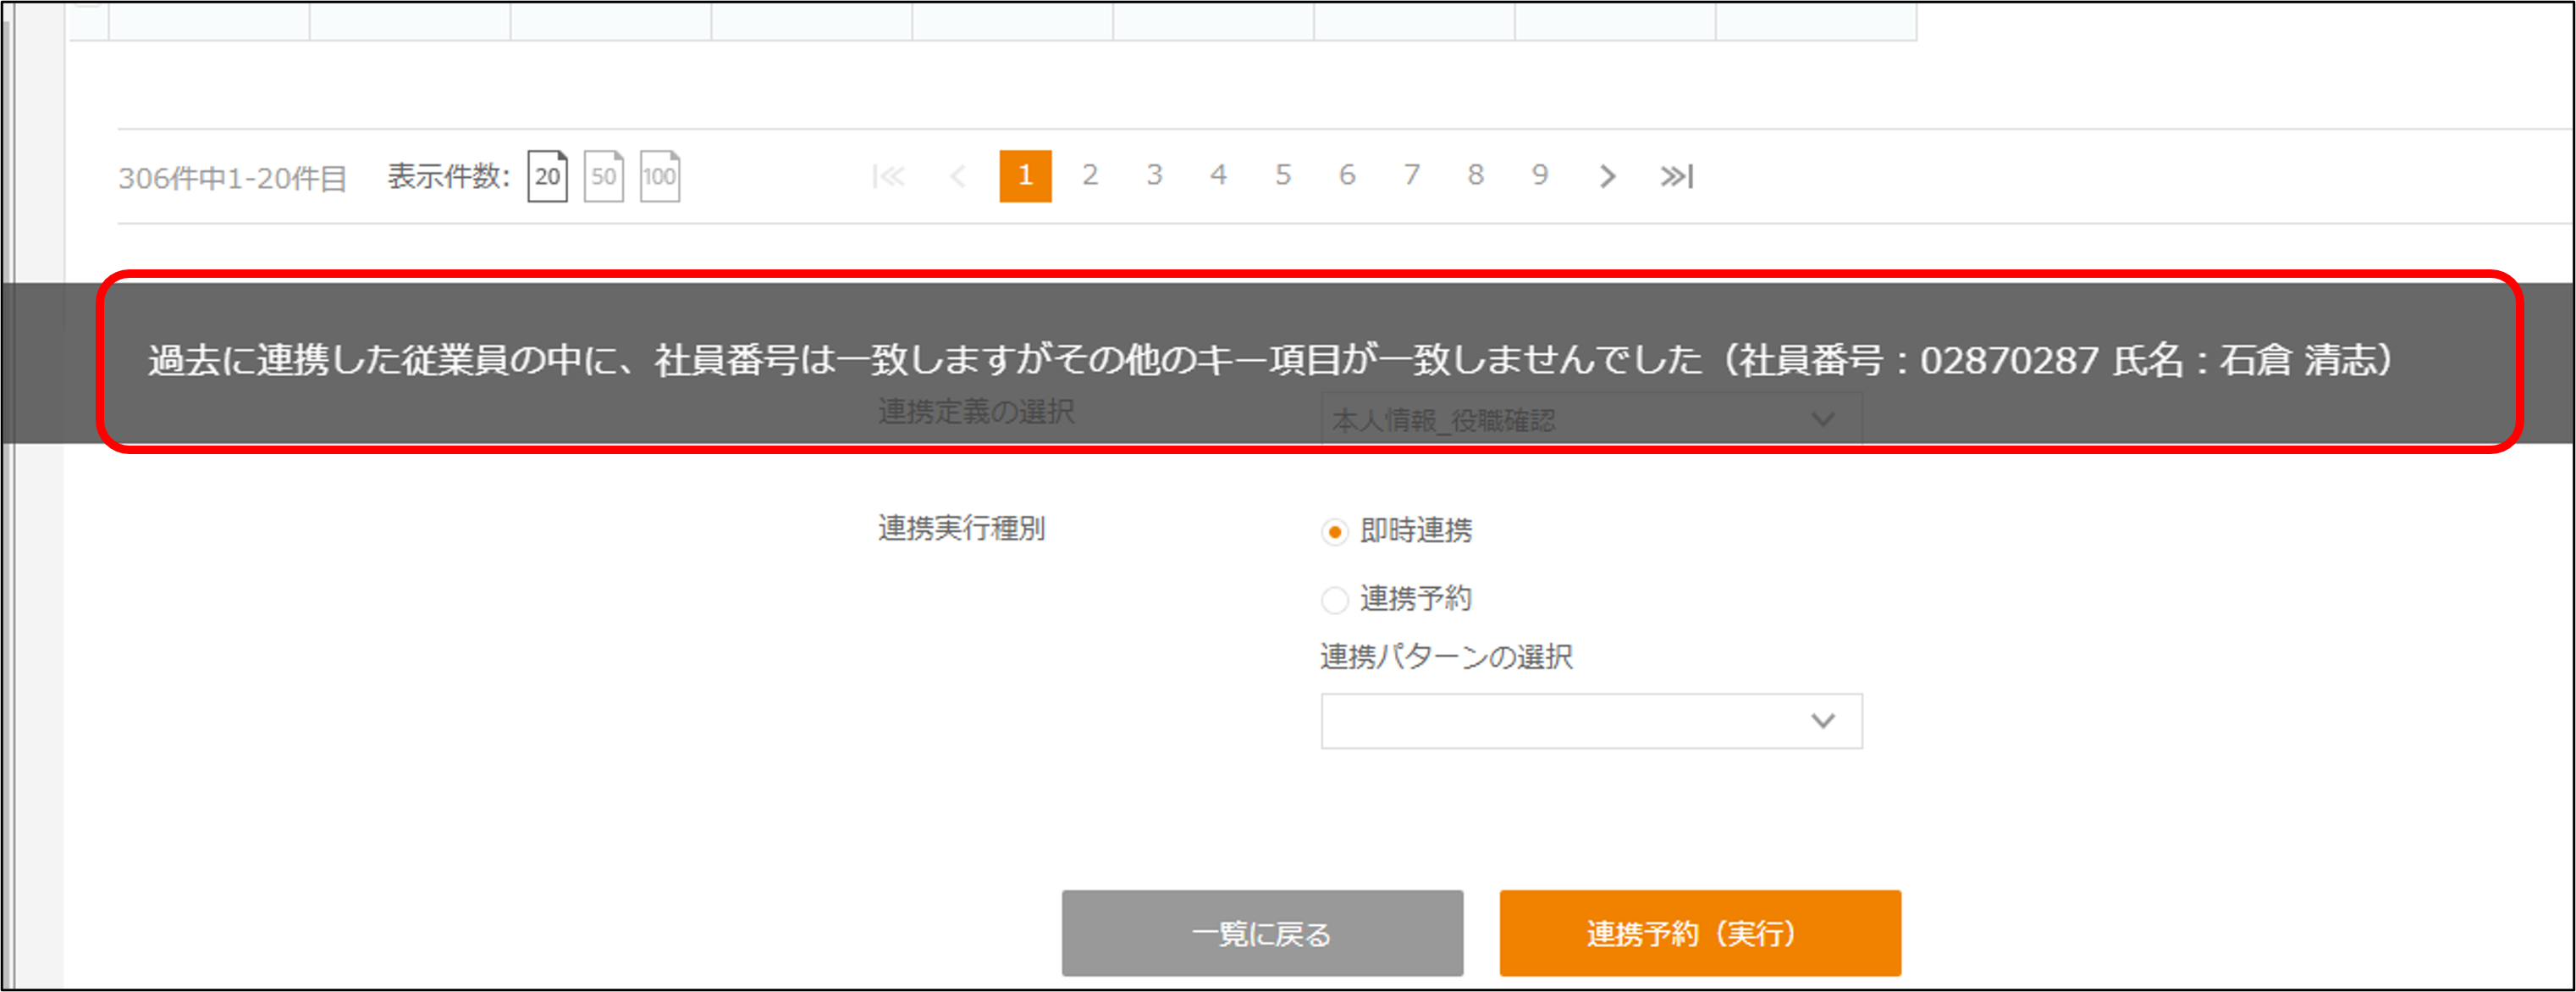Open the 連携パターンの選択 dropdown

tap(1591, 721)
